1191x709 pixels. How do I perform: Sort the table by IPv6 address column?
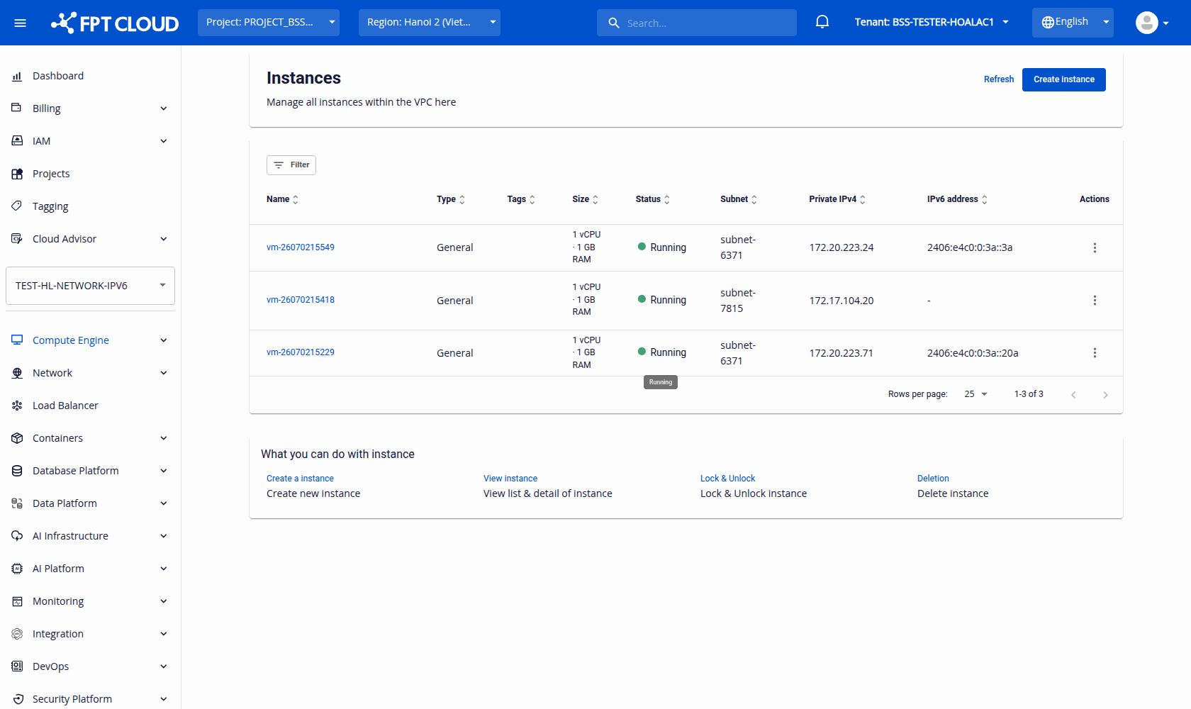(957, 199)
